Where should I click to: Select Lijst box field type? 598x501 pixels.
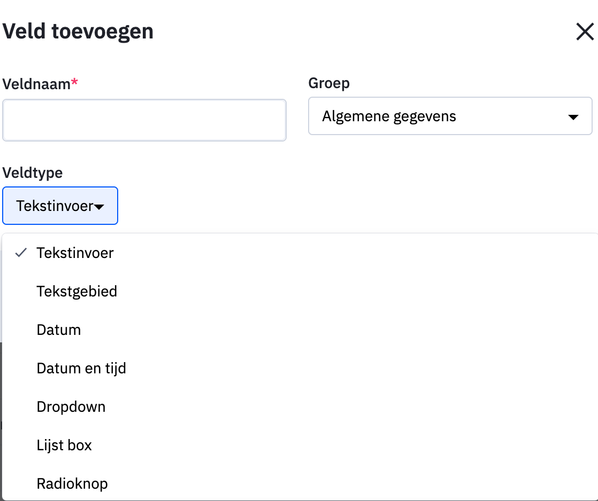point(64,445)
